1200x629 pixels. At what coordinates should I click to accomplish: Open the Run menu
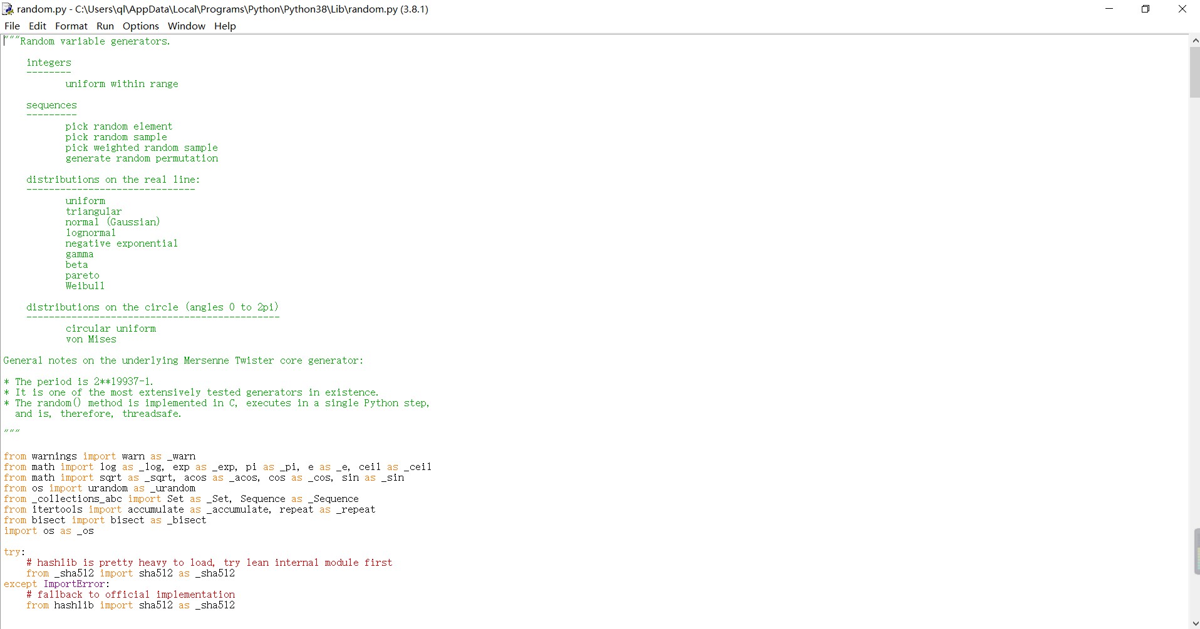pos(105,26)
